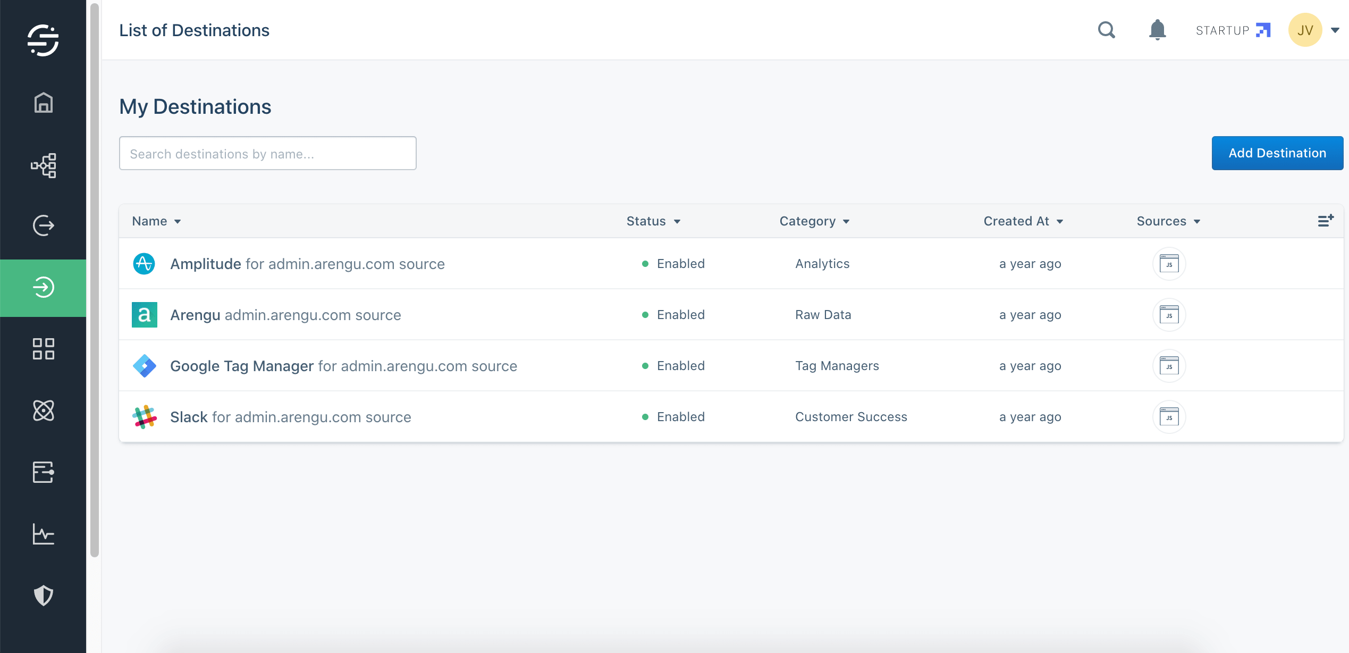
Task: Open the JV account menu arrow
Action: (1335, 30)
